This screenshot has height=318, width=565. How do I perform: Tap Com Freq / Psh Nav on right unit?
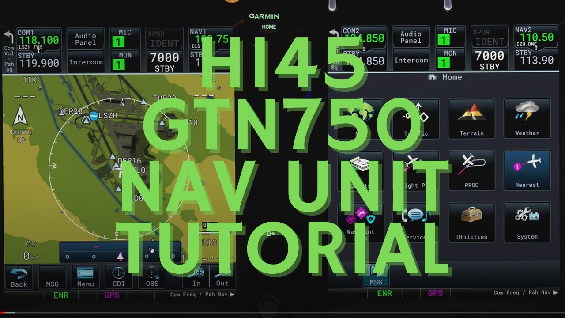coord(525,292)
